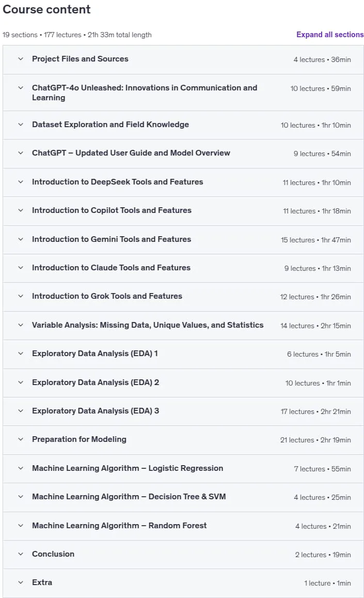Open Dataset Exploration and Field Knowledge section
The width and height of the screenshot is (364, 598).
click(x=110, y=125)
